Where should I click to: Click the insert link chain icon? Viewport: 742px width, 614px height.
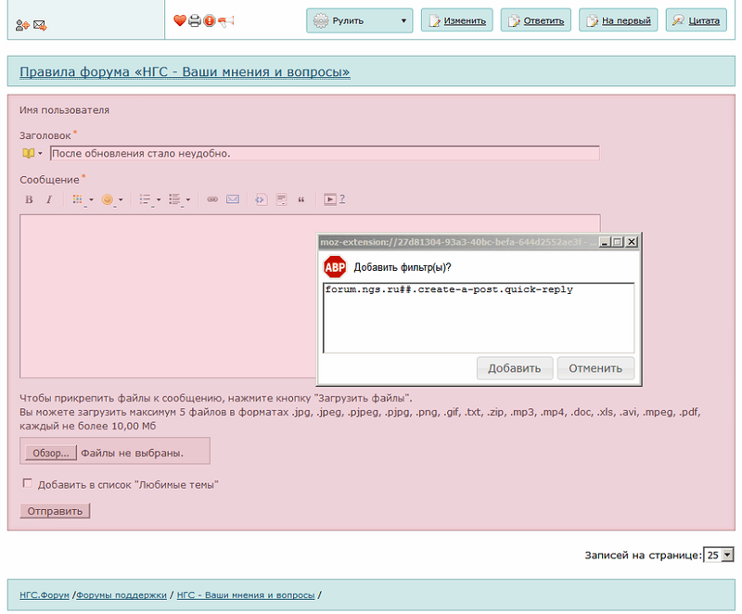pyautogui.click(x=212, y=199)
